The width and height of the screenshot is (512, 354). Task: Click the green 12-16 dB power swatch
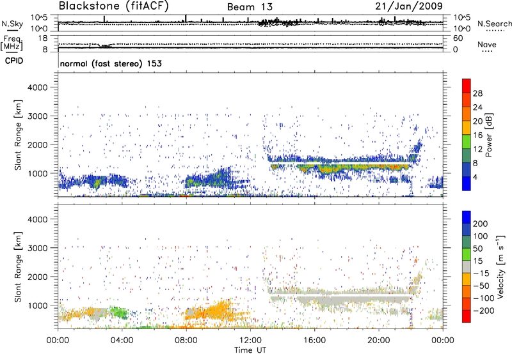[x=467, y=141]
